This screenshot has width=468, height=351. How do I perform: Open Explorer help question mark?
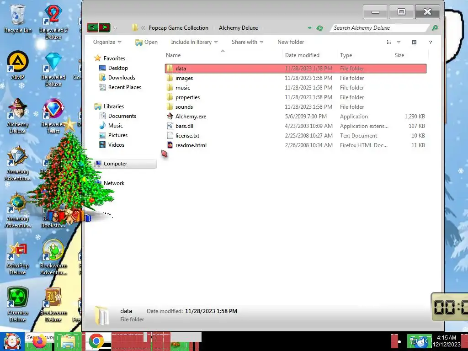[x=430, y=43]
